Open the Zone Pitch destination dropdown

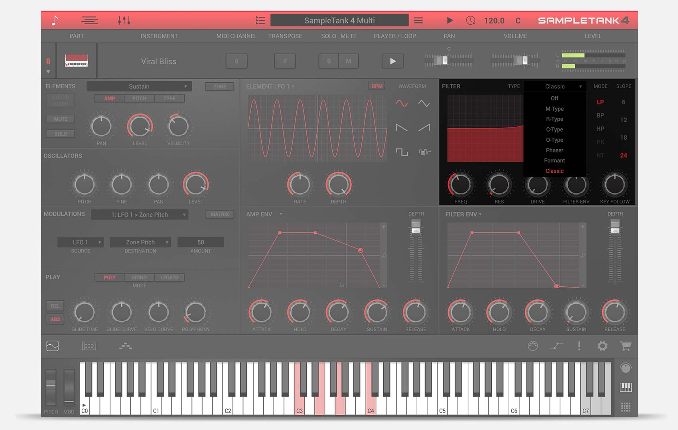pyautogui.click(x=140, y=242)
